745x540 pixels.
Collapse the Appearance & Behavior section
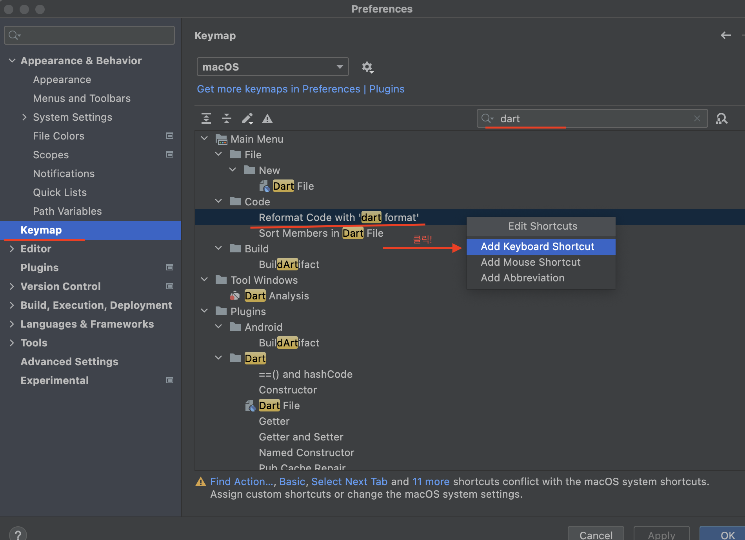[x=12, y=61]
